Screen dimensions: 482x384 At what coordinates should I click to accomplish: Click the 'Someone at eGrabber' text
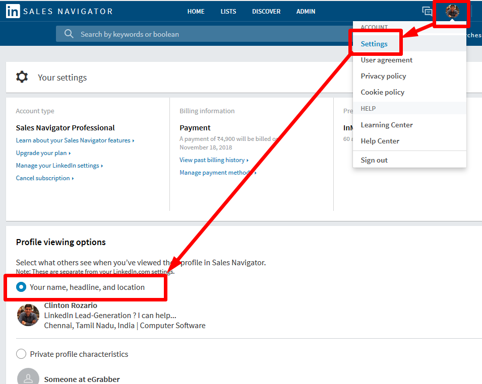tap(82, 379)
